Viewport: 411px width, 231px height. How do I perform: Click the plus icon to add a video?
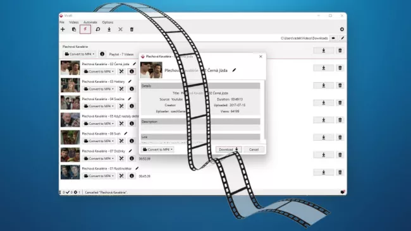63,29
